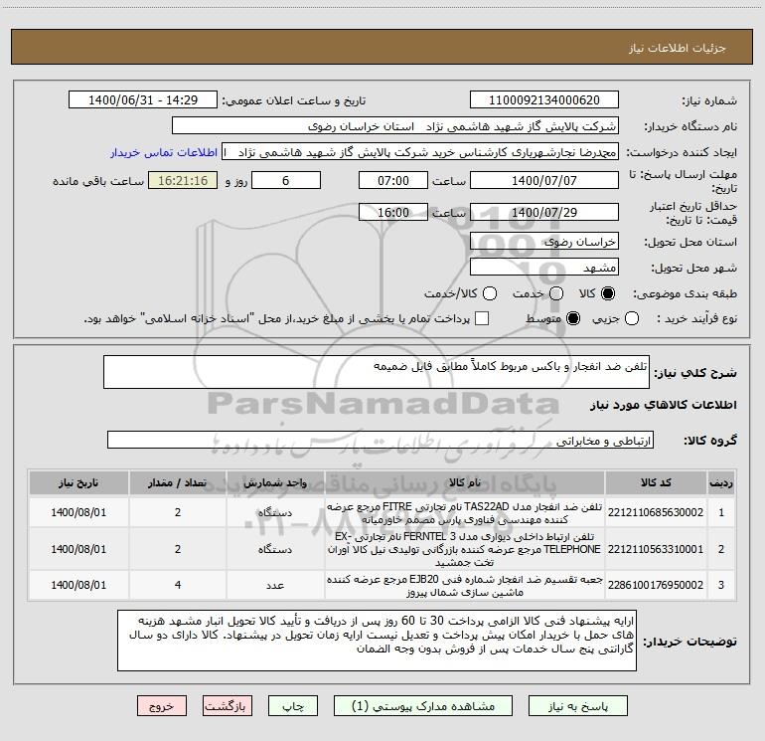The image size is (765, 741).
Task: Open the اطلاعات تماس خریدار link
Action: [164, 152]
